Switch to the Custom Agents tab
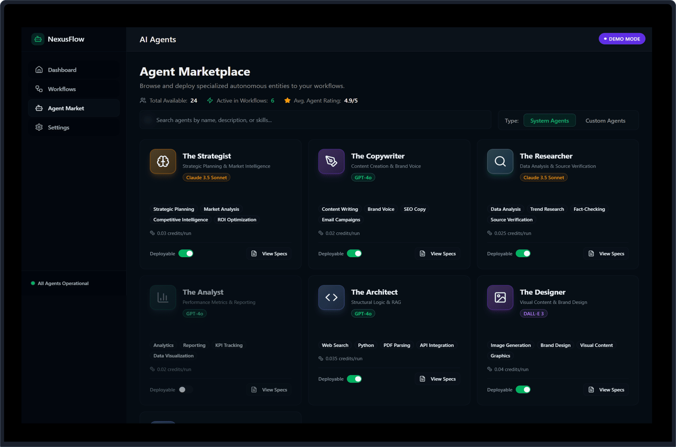The image size is (676, 447). (605, 121)
